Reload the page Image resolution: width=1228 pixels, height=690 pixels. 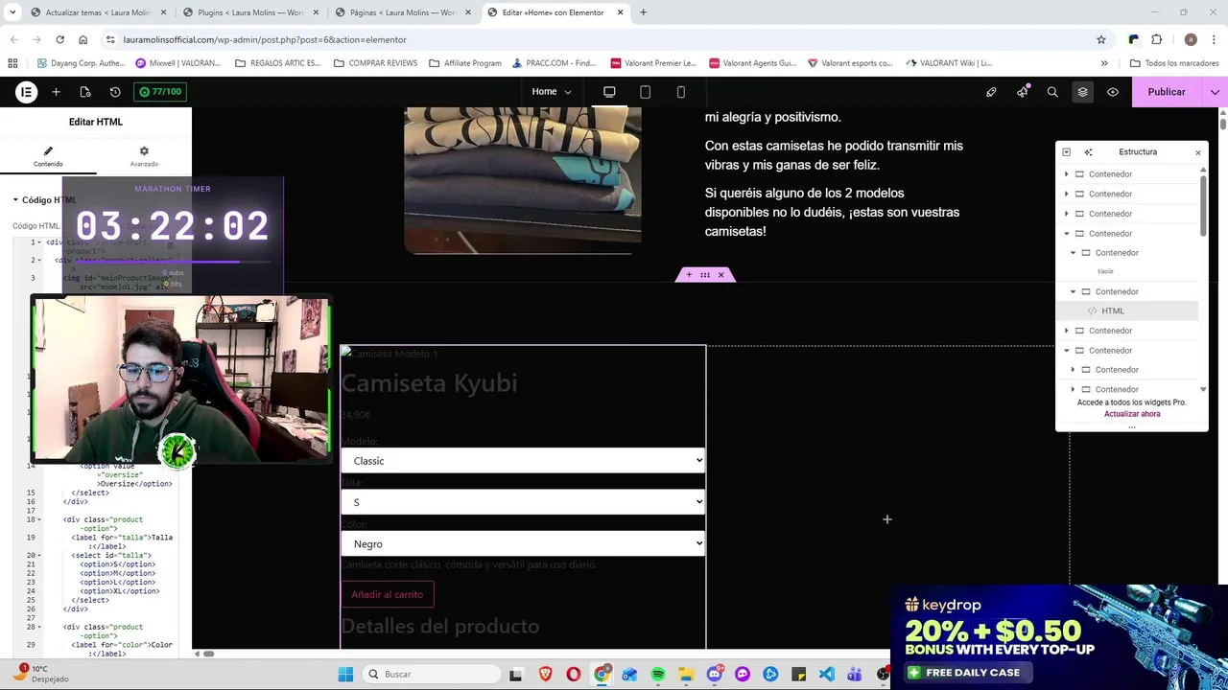pos(59,39)
